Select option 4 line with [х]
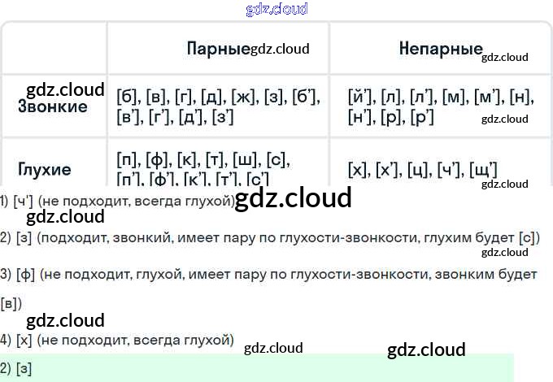Viewport: 553px width, 382px height. [x=118, y=339]
